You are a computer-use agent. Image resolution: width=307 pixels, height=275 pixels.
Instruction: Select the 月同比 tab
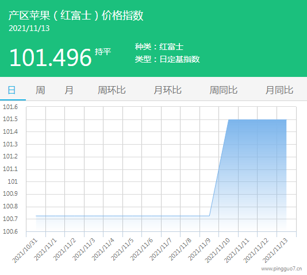[279, 90]
